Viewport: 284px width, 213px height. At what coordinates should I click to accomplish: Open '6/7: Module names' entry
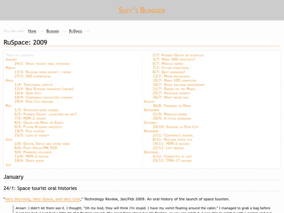tap(168, 64)
